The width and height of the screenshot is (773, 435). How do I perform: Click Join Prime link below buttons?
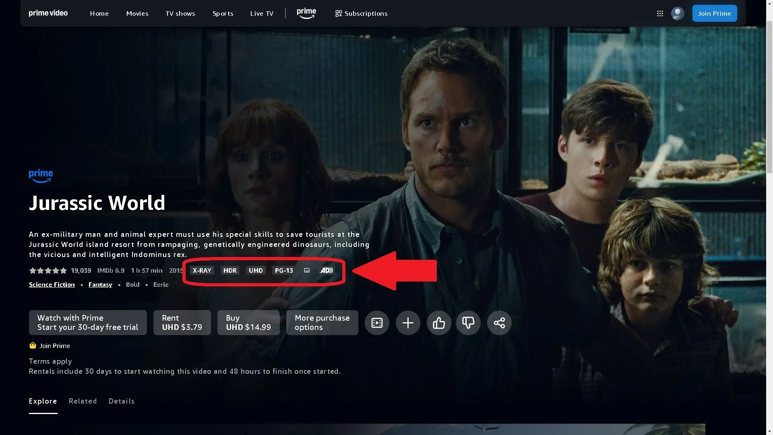pyautogui.click(x=54, y=346)
